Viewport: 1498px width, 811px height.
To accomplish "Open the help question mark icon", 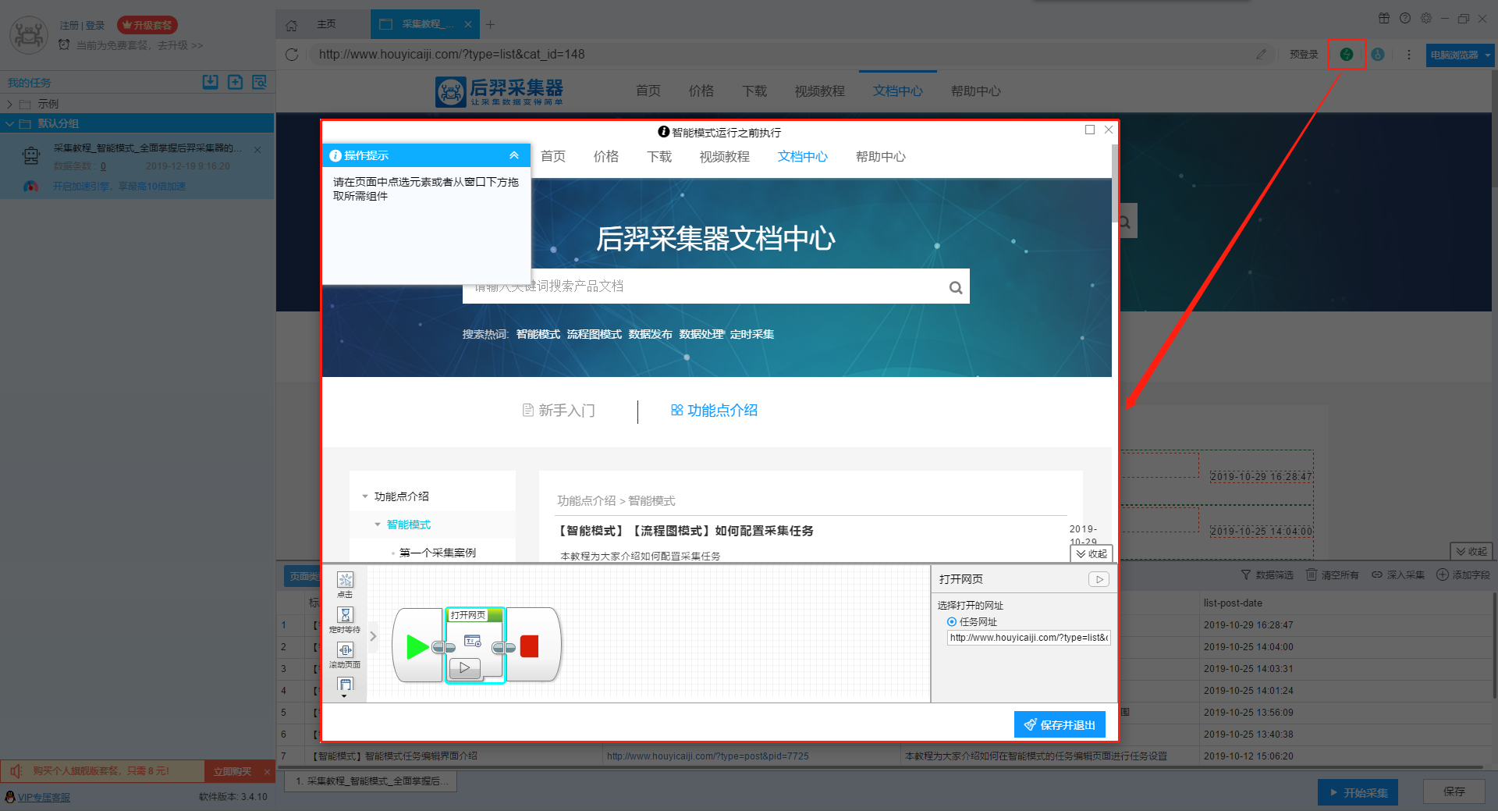I will [x=1405, y=18].
